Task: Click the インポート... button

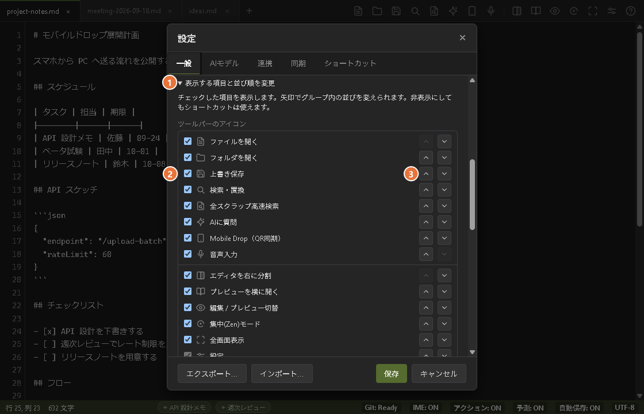Action: (282, 373)
